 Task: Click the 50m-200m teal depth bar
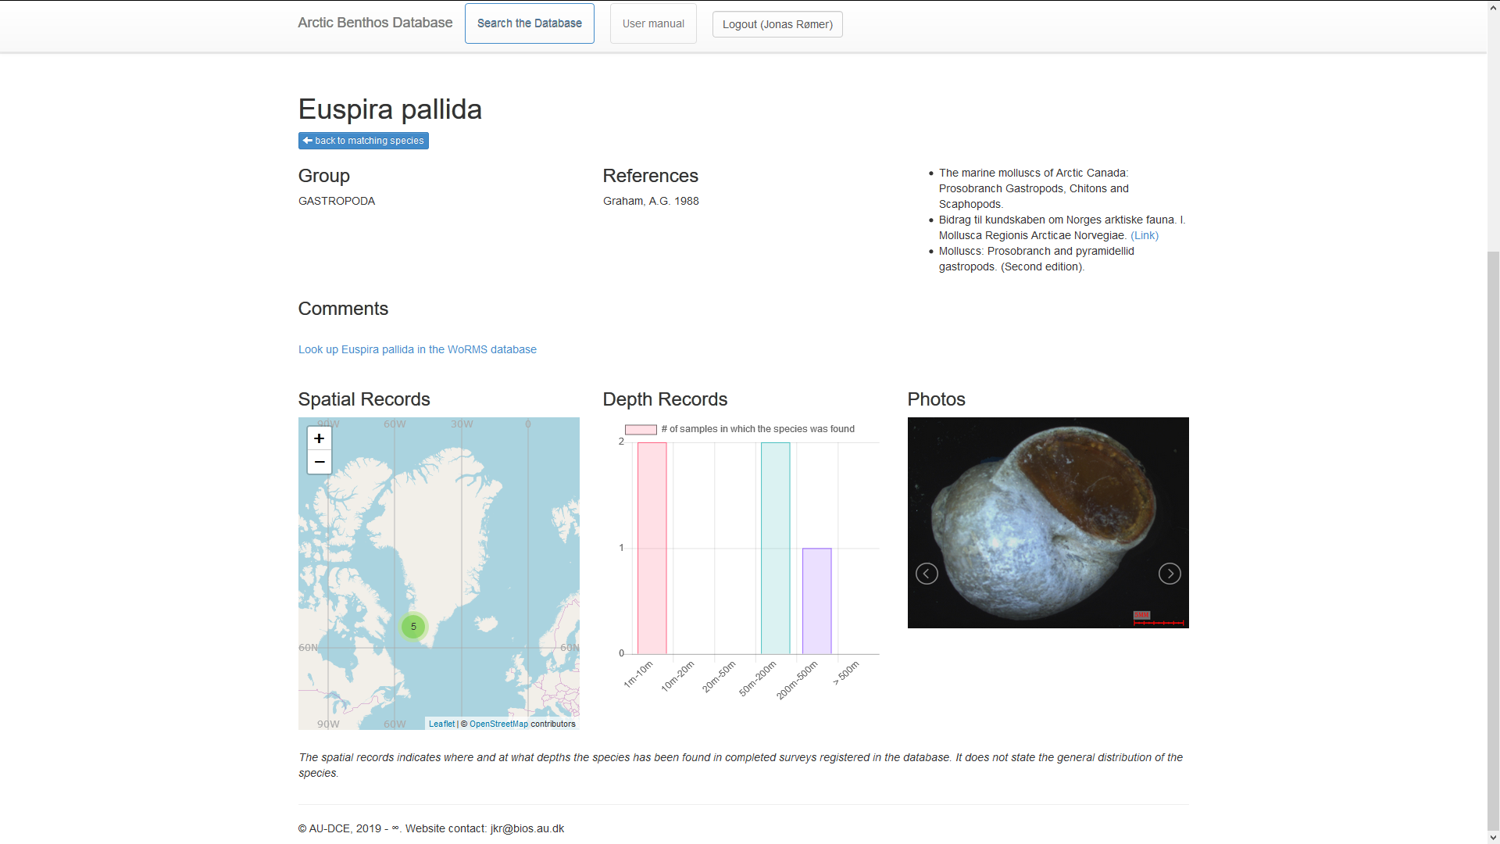(775, 548)
